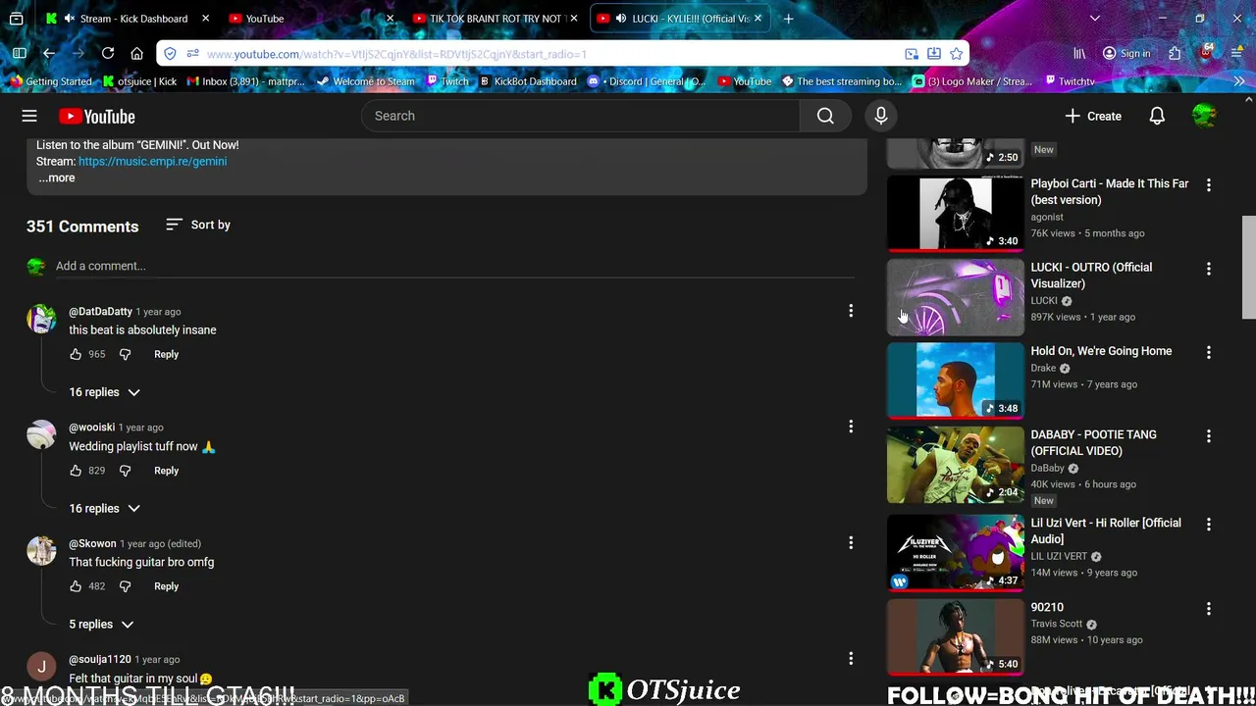This screenshot has width=1256, height=706.
Task: Reply to @Skowon's comment
Action: point(166,586)
